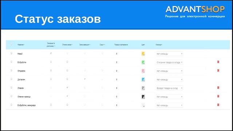
Task: Sort by 'Команда' column header
Action: click(159, 45)
